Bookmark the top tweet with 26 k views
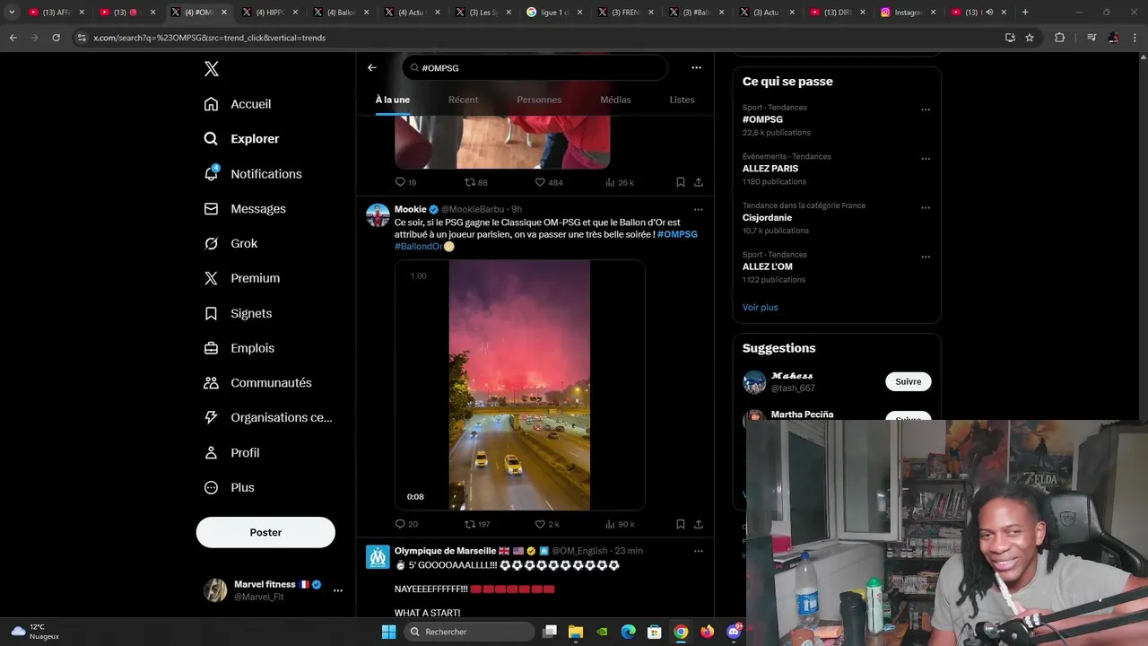Viewport: 1148px width, 646px height. pos(680,182)
